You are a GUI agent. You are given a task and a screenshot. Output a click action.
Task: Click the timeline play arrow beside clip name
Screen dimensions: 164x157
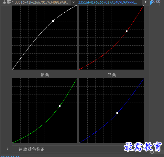pyautogui.click(x=146, y=2)
